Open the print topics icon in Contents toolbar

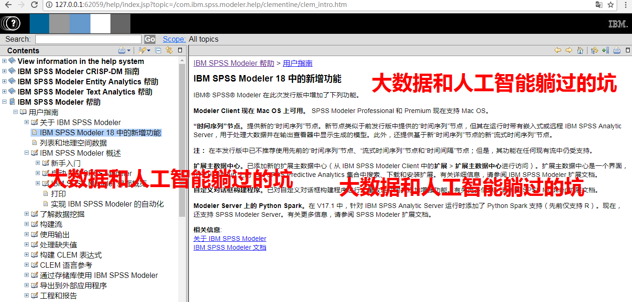(x=122, y=50)
